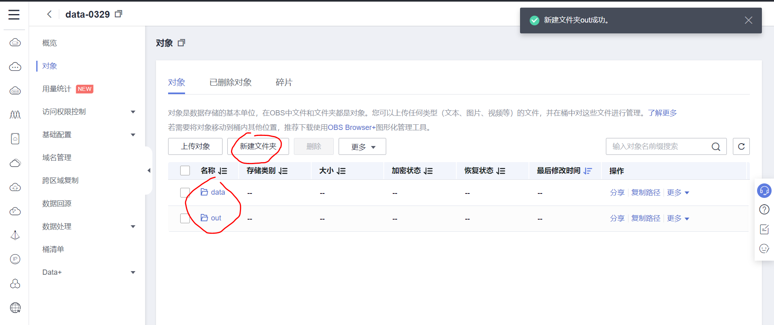
Task: Open 用量统计 in side menu
Action: (57, 89)
